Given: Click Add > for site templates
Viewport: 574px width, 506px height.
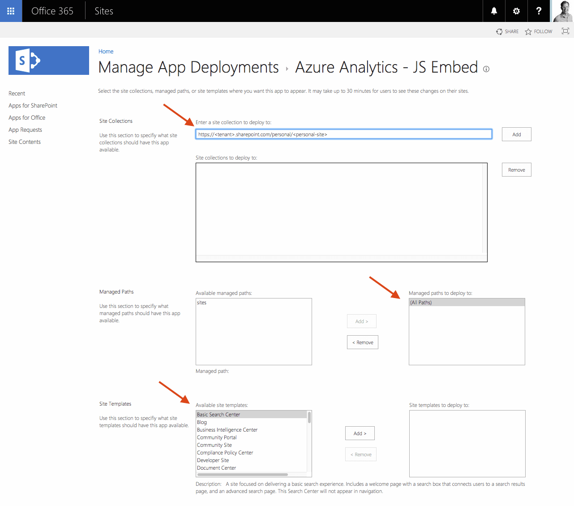Looking at the screenshot, I should [x=360, y=433].
